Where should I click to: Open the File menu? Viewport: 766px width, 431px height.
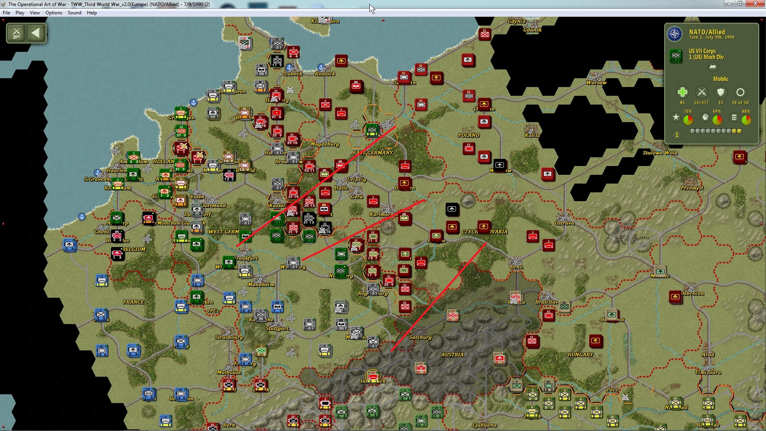click(6, 13)
